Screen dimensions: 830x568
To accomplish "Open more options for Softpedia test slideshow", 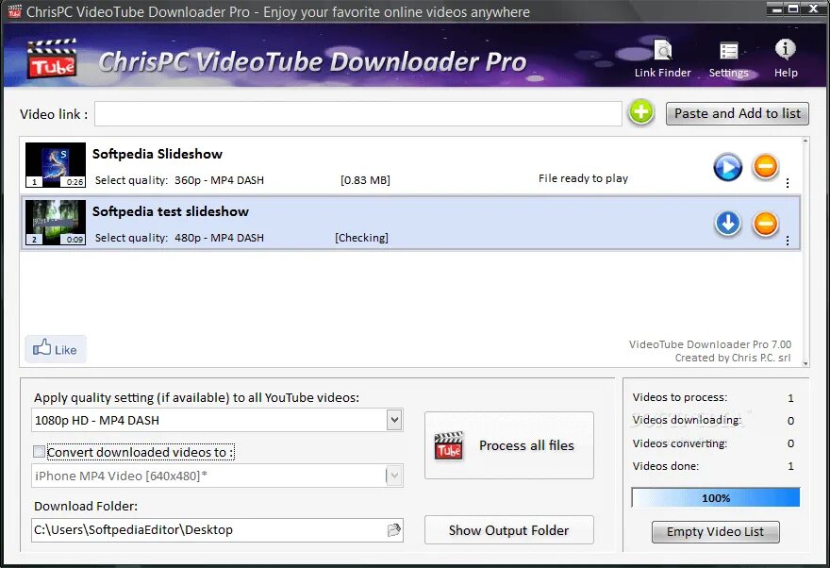I will click(788, 241).
